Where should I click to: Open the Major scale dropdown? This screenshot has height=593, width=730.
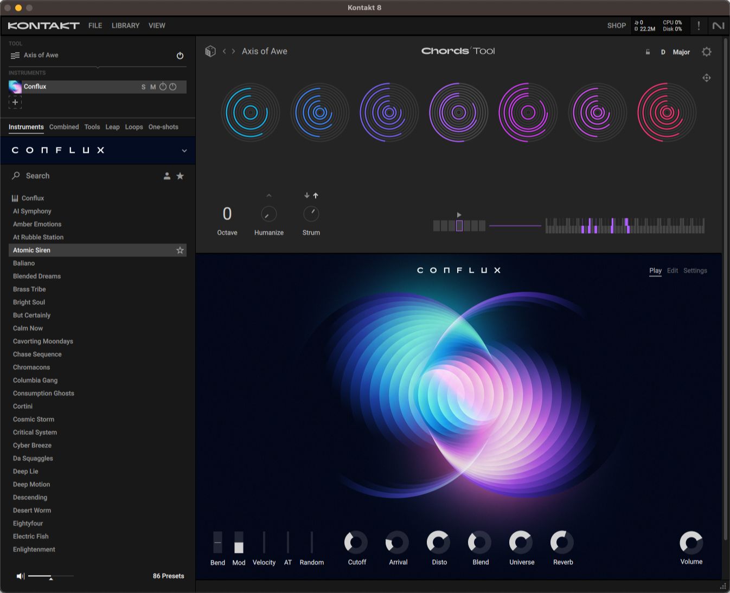coord(681,52)
